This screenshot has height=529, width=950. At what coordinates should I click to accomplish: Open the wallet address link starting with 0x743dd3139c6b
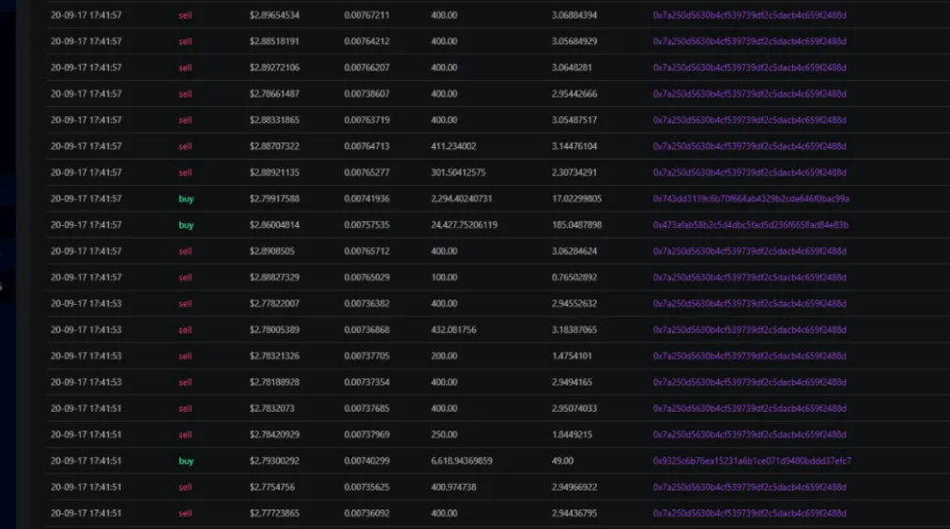point(751,199)
